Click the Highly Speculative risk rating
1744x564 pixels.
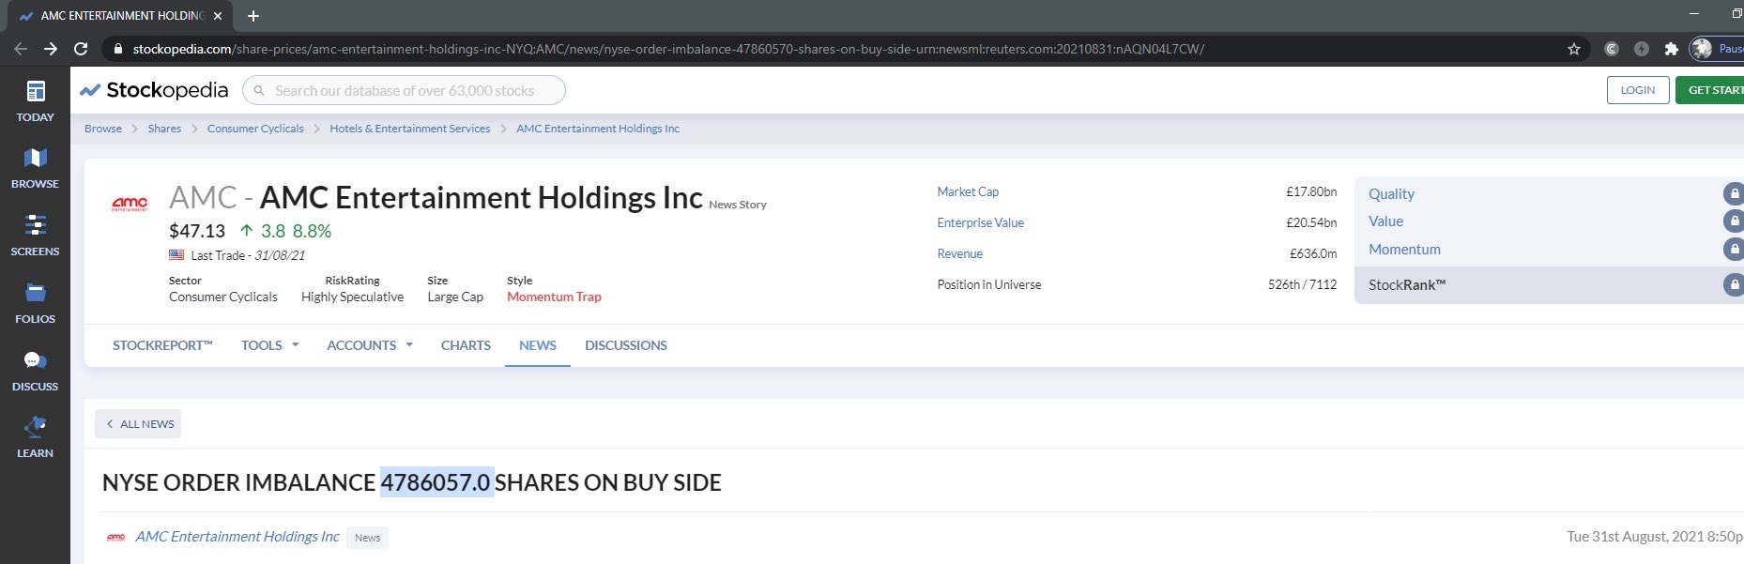pos(352,297)
